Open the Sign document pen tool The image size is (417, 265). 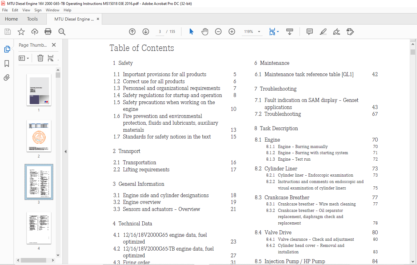click(336, 32)
